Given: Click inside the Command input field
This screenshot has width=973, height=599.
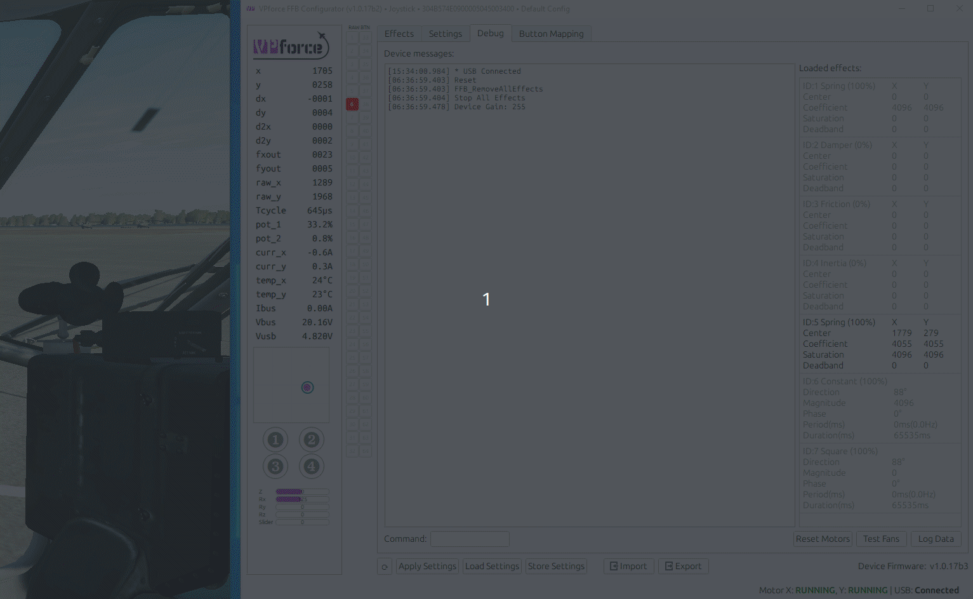Looking at the screenshot, I should click(x=470, y=539).
